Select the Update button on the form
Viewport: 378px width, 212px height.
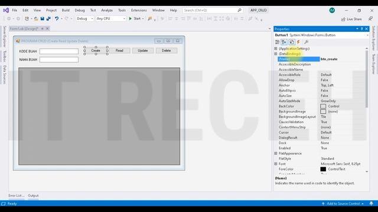pyautogui.click(x=143, y=51)
